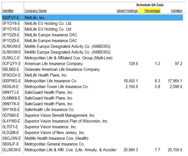Select admitted value 20,159.9
The image size is (188, 156).
(175, 150)
